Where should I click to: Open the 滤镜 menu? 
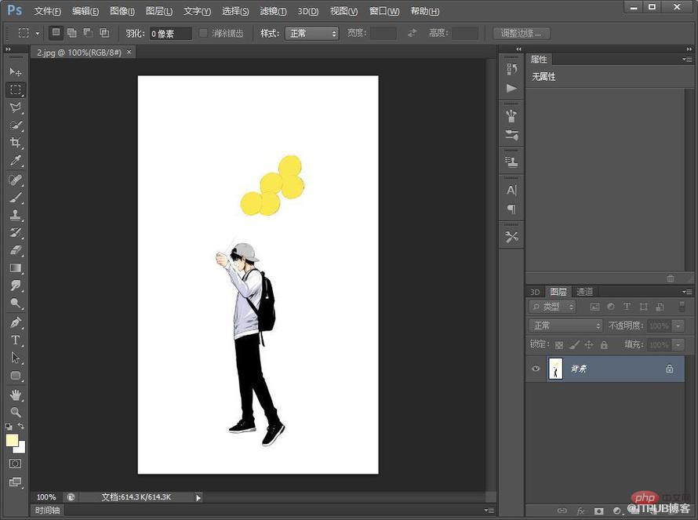click(x=273, y=11)
